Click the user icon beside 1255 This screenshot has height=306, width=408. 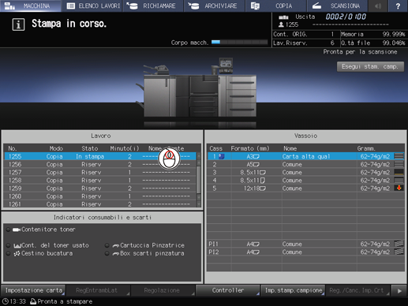[281, 24]
